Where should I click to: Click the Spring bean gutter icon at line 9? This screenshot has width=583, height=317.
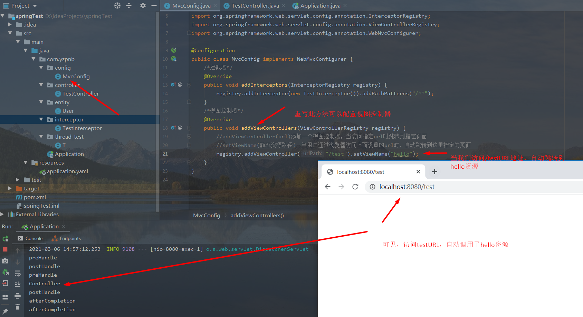174,50
